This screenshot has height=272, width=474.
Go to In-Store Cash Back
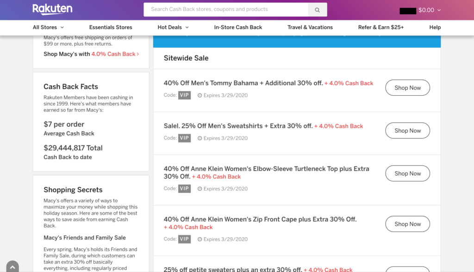[x=238, y=27]
